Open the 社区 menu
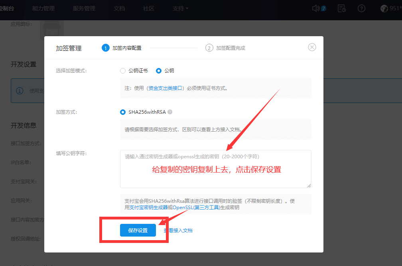The width and height of the screenshot is (402, 266). click(148, 8)
